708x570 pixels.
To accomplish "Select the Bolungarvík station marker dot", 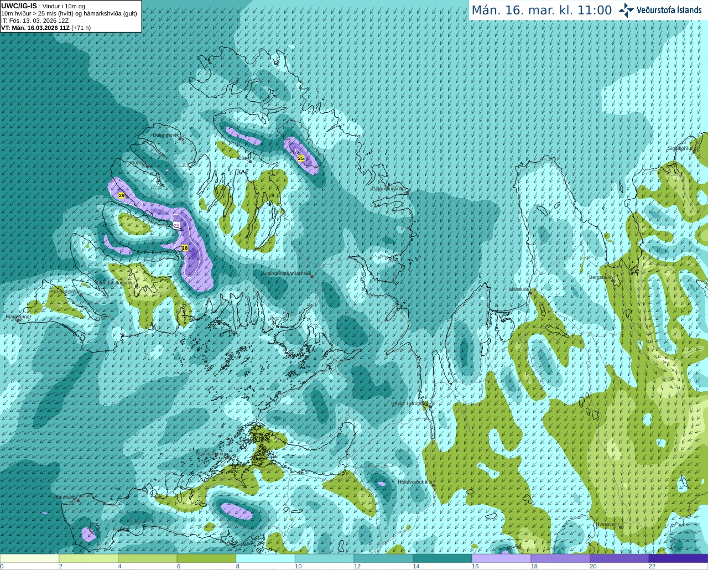I will coord(180,139).
